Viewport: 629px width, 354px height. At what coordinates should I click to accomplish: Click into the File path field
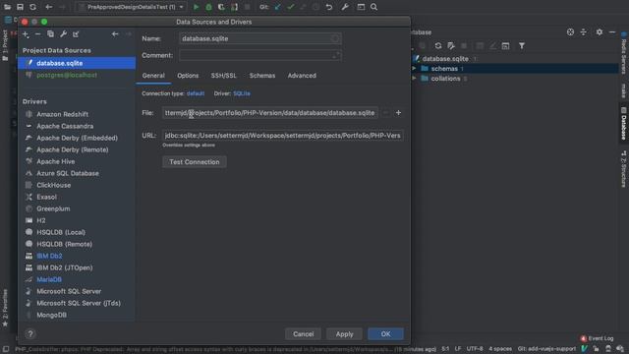269,113
